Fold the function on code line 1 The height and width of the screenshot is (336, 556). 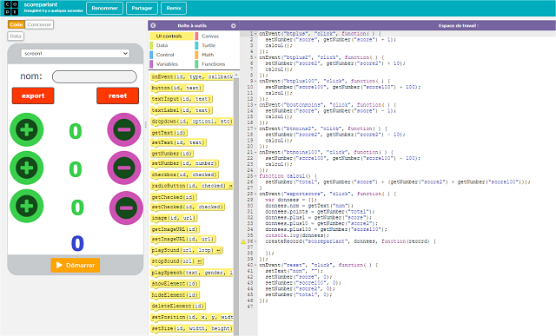click(256, 34)
